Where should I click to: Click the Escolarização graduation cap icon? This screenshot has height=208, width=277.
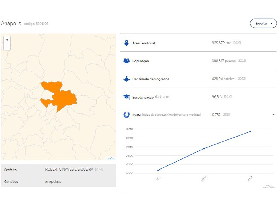click(x=126, y=97)
